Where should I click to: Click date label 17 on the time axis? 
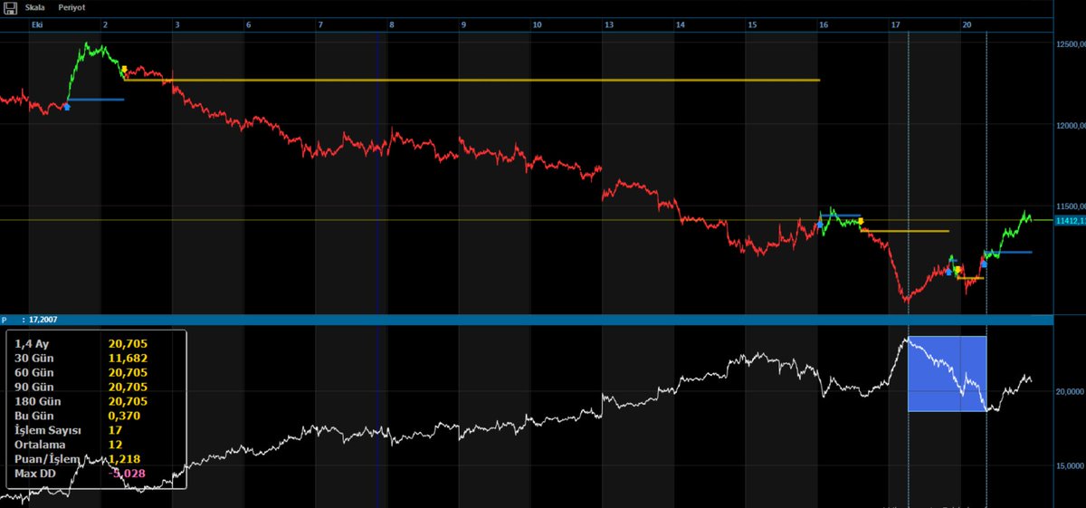point(896,24)
